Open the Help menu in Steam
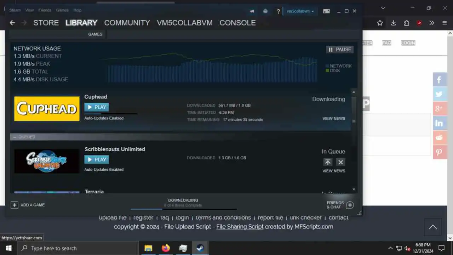Screen dimensions: 453x255 tap(77, 10)
